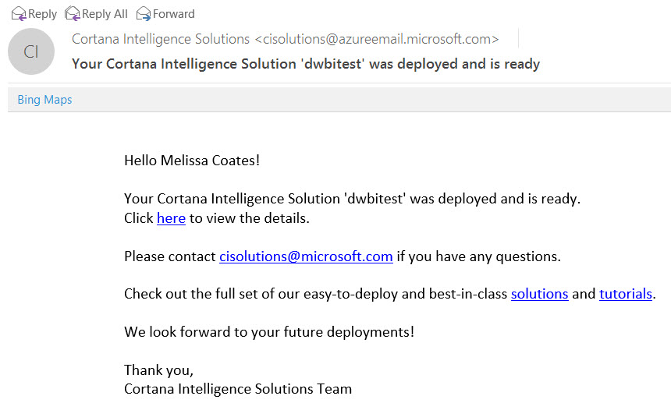Follow the 'here' link to view details
This screenshot has width=671, height=403.
pyautogui.click(x=171, y=218)
